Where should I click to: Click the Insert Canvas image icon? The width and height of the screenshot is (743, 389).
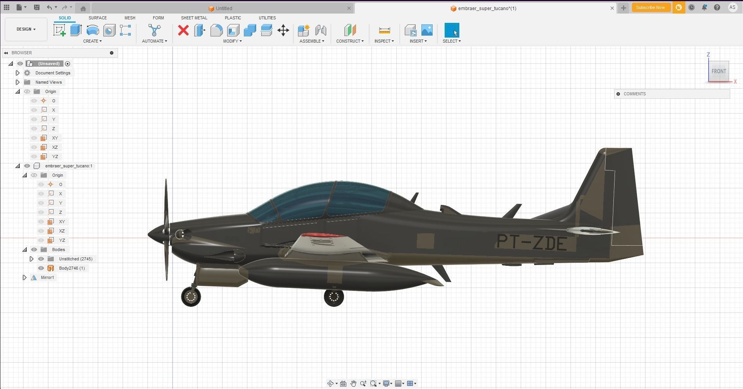click(427, 30)
